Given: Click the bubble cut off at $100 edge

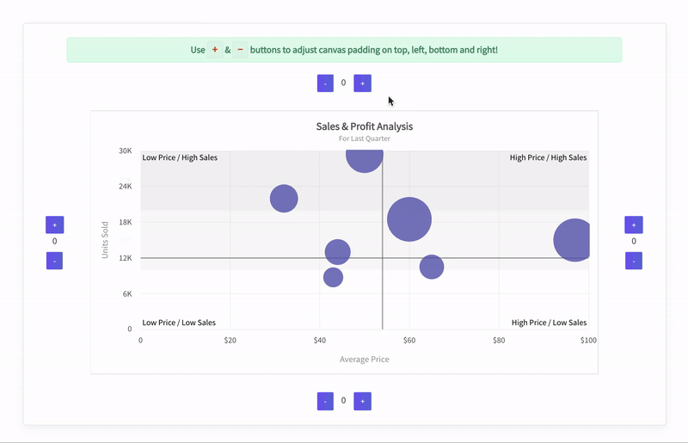Looking at the screenshot, I should point(573,240).
